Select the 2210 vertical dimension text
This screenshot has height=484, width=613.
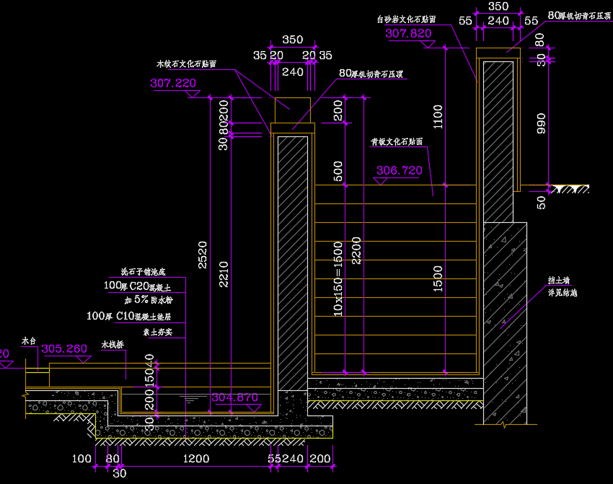point(224,274)
